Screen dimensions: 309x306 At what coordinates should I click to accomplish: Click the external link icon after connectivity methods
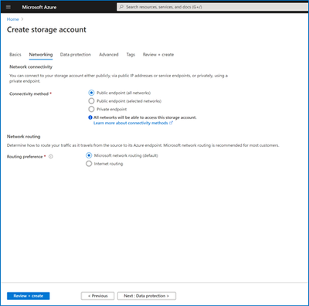(171, 123)
